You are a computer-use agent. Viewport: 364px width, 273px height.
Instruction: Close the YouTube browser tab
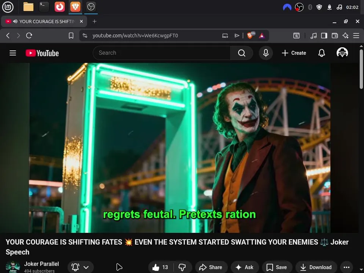81,21
